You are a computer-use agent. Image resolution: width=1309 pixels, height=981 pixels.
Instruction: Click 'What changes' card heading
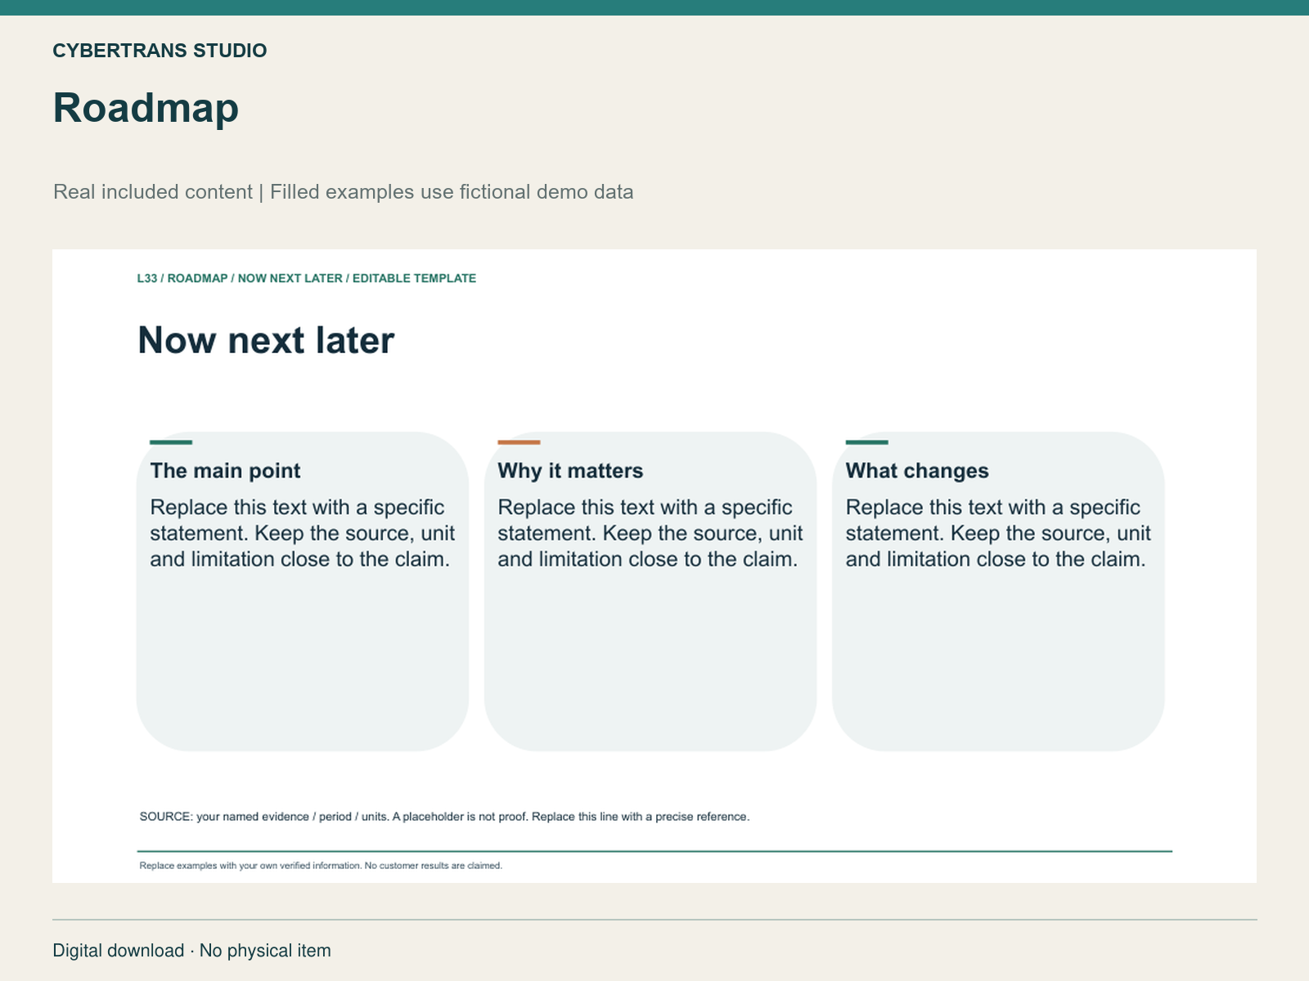(917, 471)
